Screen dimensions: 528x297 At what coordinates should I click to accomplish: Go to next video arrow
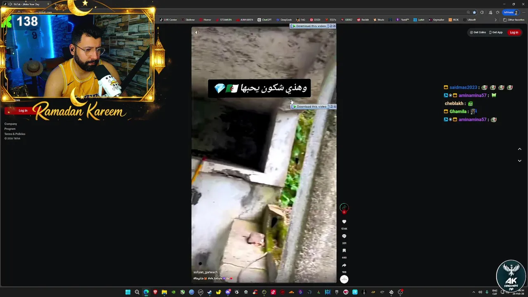coord(519,161)
